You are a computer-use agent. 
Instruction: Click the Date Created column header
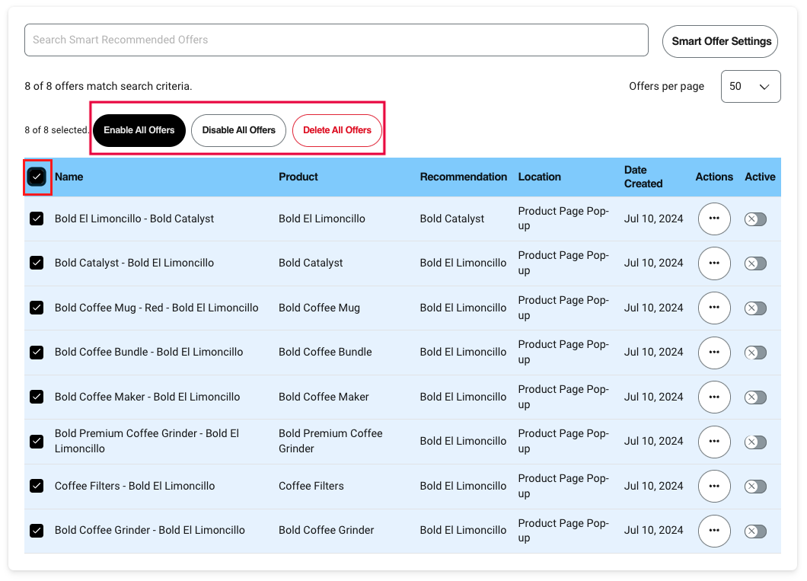pyautogui.click(x=643, y=177)
